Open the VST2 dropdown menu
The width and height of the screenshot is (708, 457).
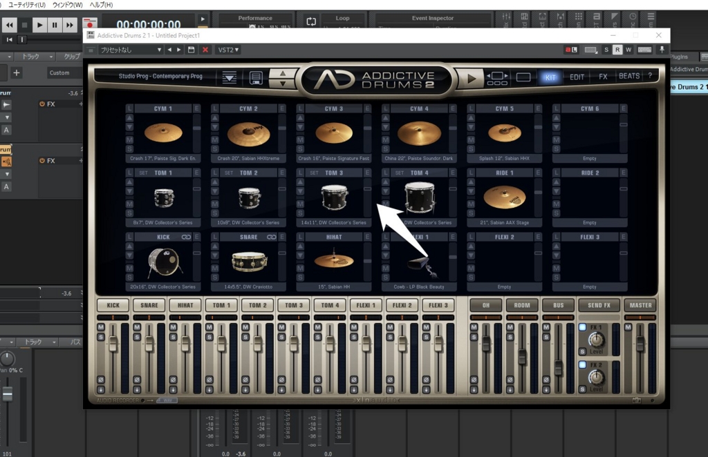click(228, 50)
